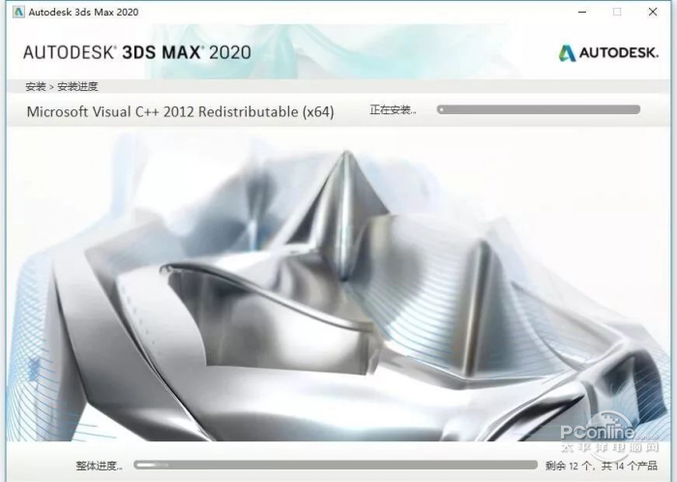Click the Autodesk logo at top right
This screenshot has height=482, width=677.
[x=608, y=52]
